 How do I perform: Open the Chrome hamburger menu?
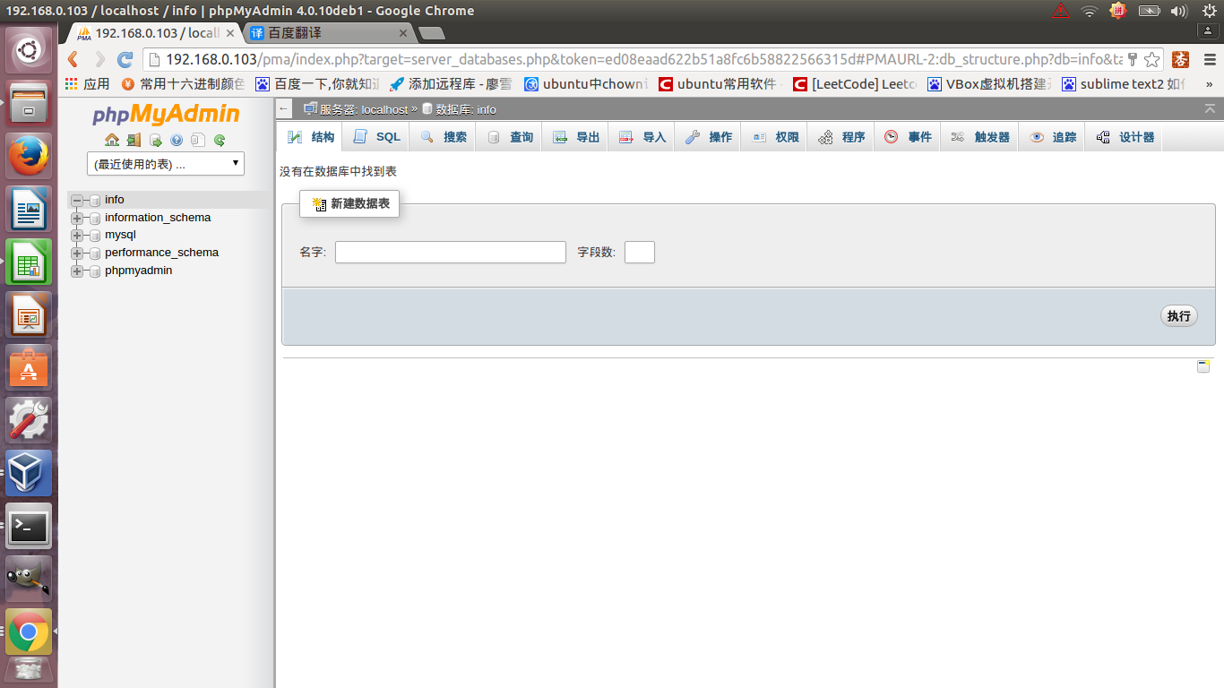(1208, 59)
